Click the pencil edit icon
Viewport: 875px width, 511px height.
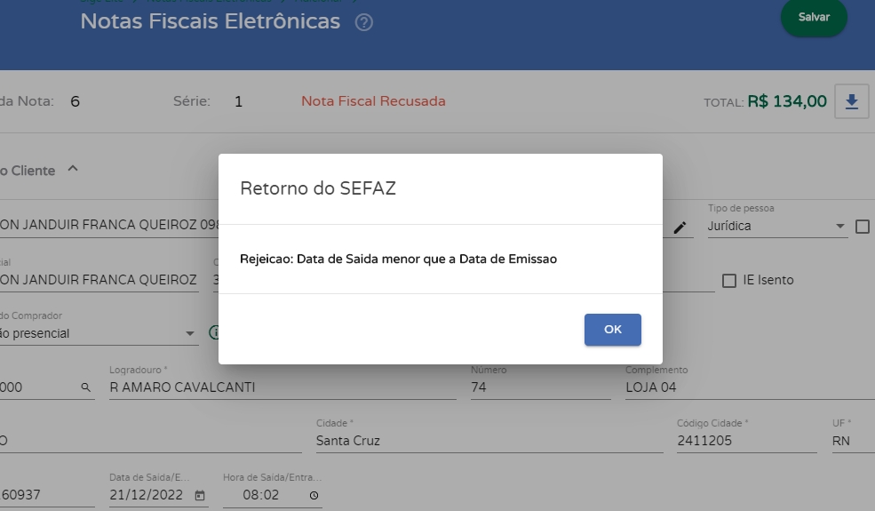pyautogui.click(x=680, y=228)
